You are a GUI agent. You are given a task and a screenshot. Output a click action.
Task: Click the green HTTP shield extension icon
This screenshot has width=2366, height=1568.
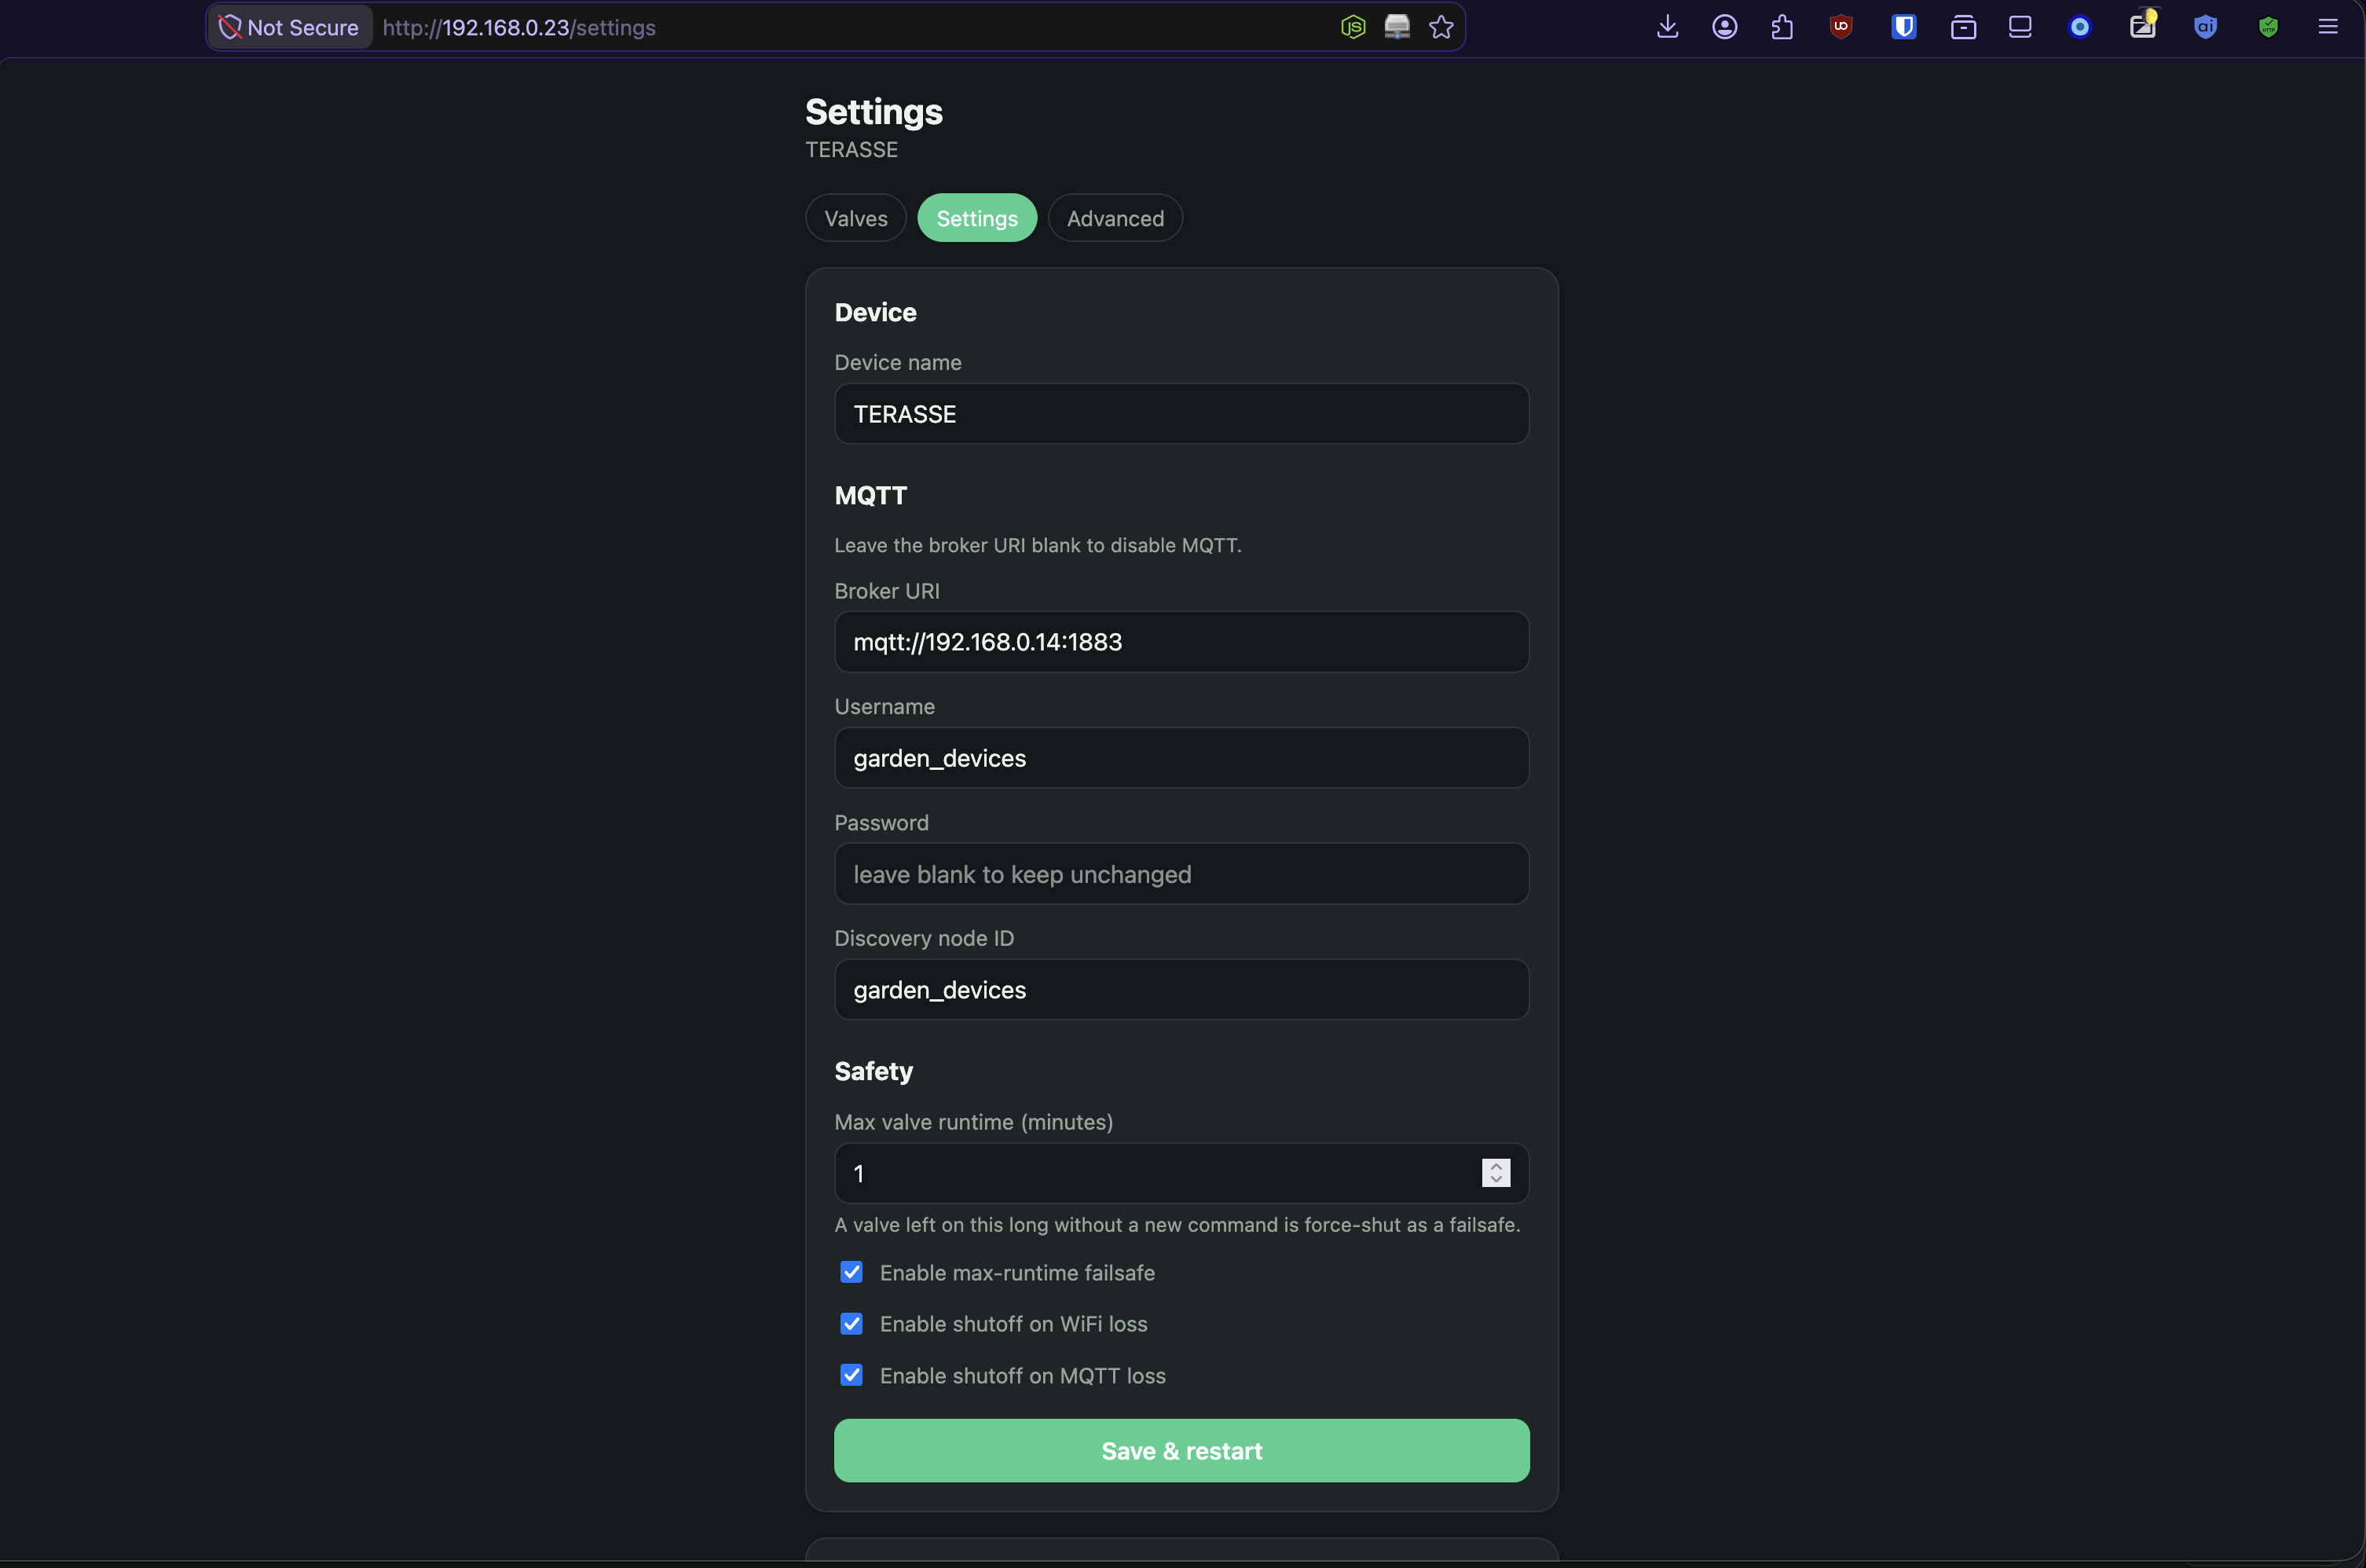(2268, 27)
